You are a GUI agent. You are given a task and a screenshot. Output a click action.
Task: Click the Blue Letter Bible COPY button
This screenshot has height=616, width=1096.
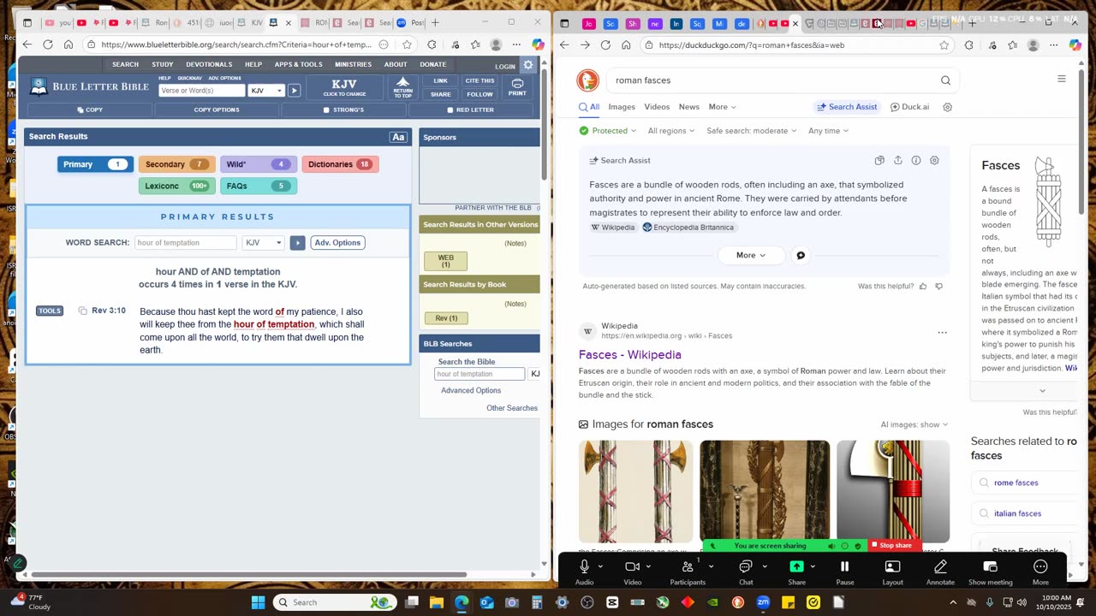[90, 110]
